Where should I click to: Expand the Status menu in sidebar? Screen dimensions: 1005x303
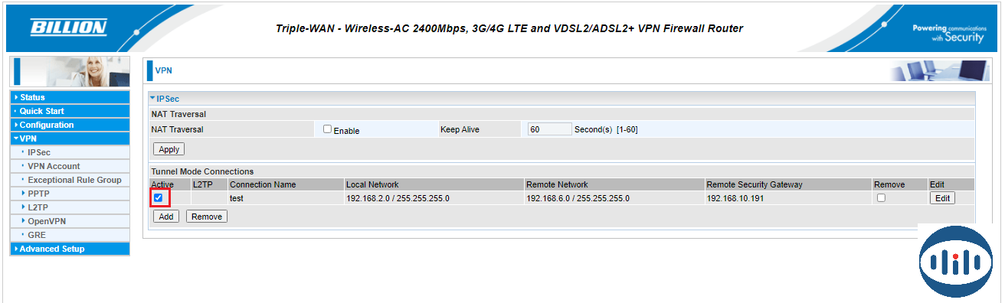(70, 97)
